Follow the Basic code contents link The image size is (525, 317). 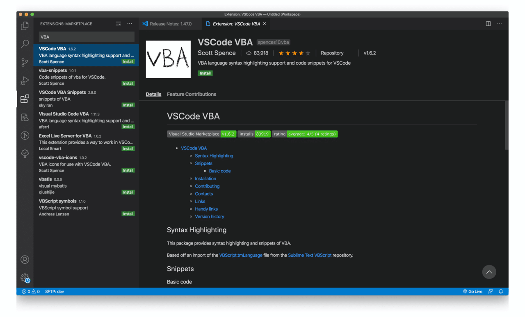click(220, 171)
